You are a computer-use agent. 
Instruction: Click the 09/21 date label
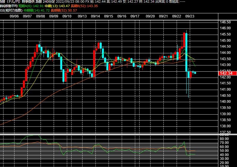click(x=163, y=16)
